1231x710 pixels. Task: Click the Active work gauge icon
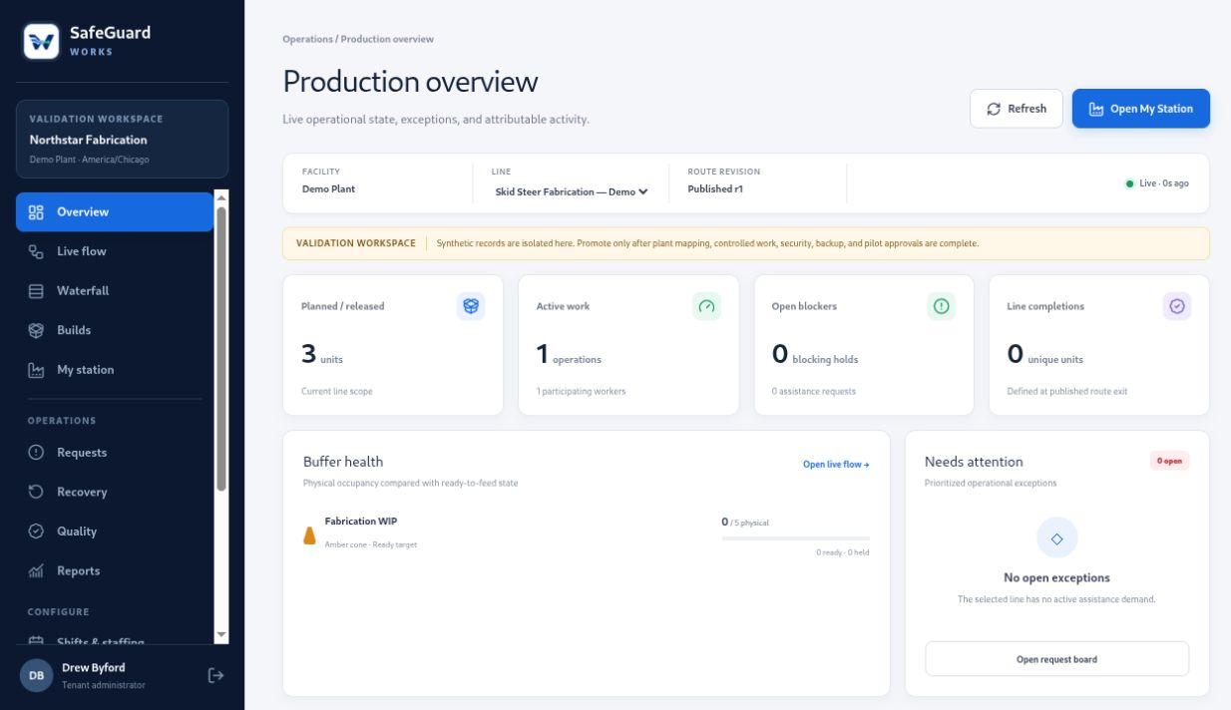[706, 306]
